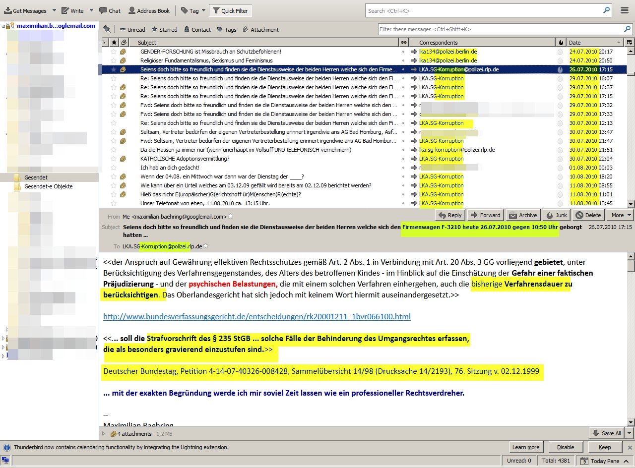Image resolution: width=635 pixels, height=468 pixels.
Task: Sort messages by Correspondents column
Action: click(x=482, y=43)
